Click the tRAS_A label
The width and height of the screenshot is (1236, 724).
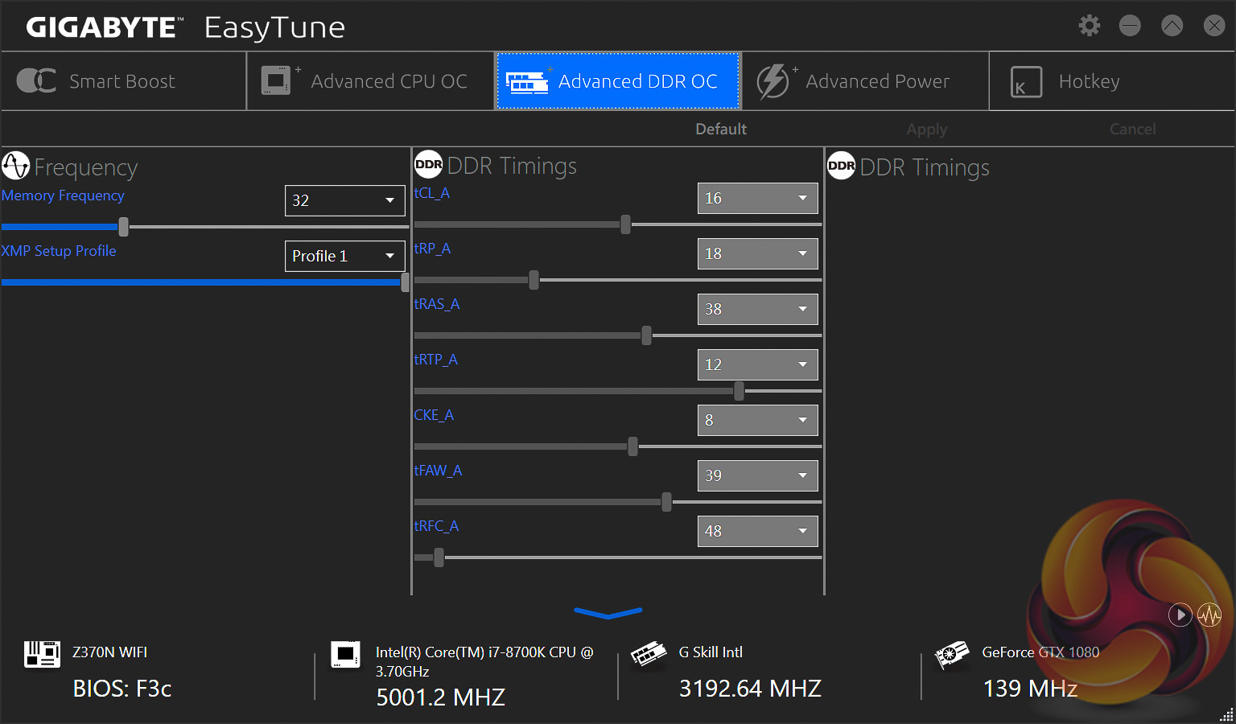click(437, 304)
